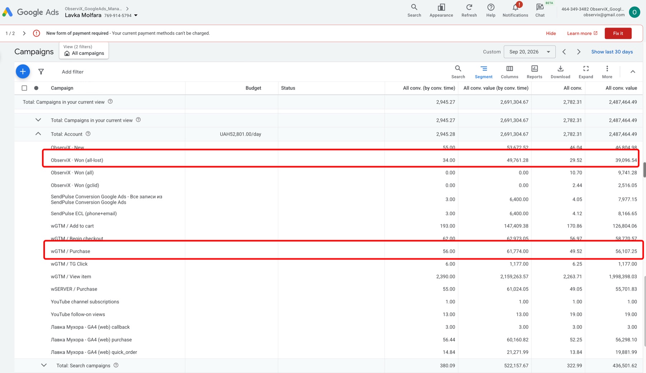
Task: Click the UAH52,801.00/day budget value
Action: (240, 134)
